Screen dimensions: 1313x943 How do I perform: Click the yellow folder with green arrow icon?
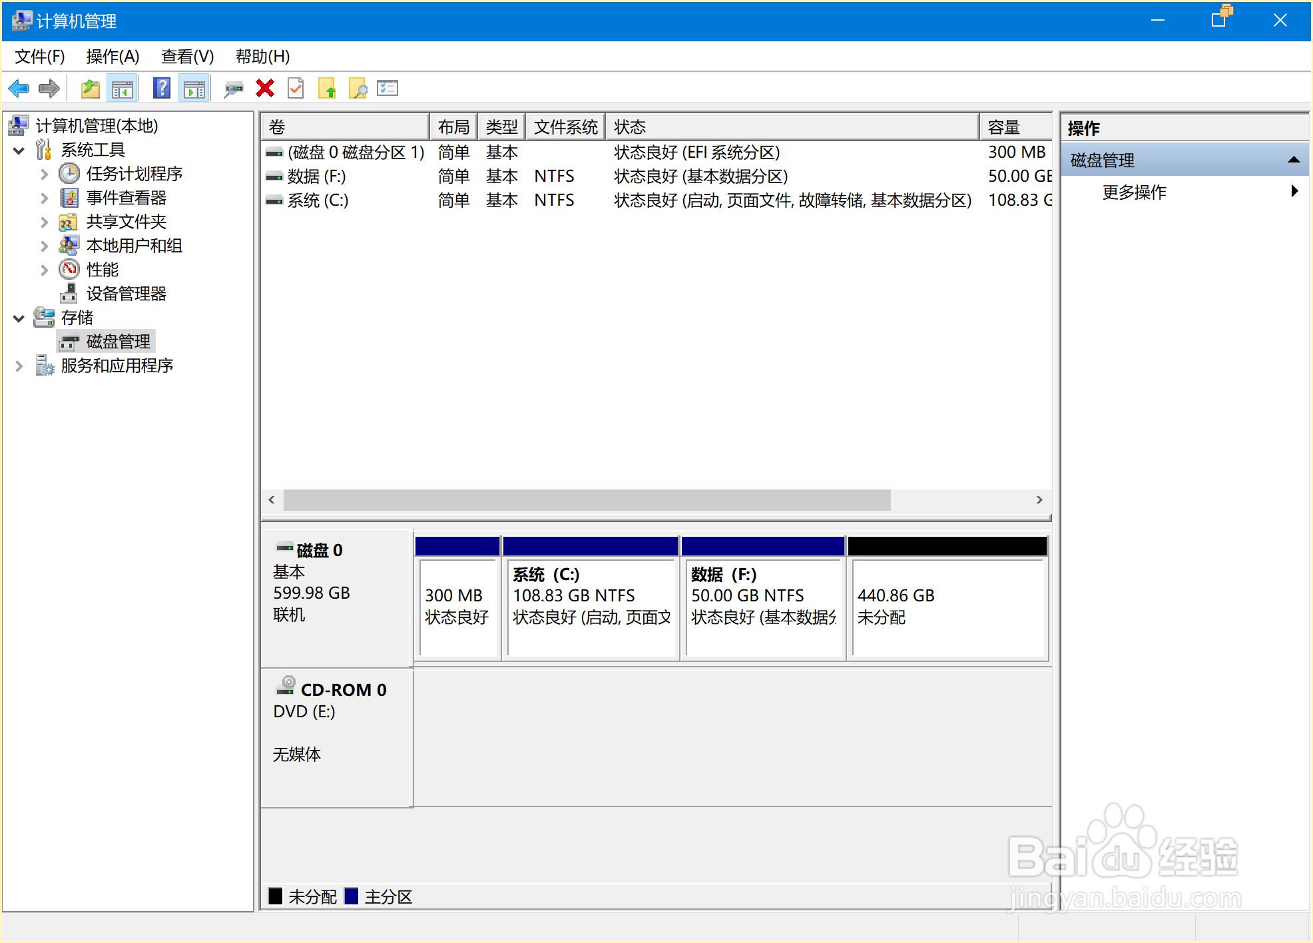327,88
